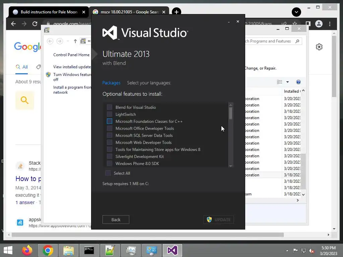Enable Microsoft Foundation Classes for C++ checkbox
This screenshot has width=343, height=257.
[110, 121]
